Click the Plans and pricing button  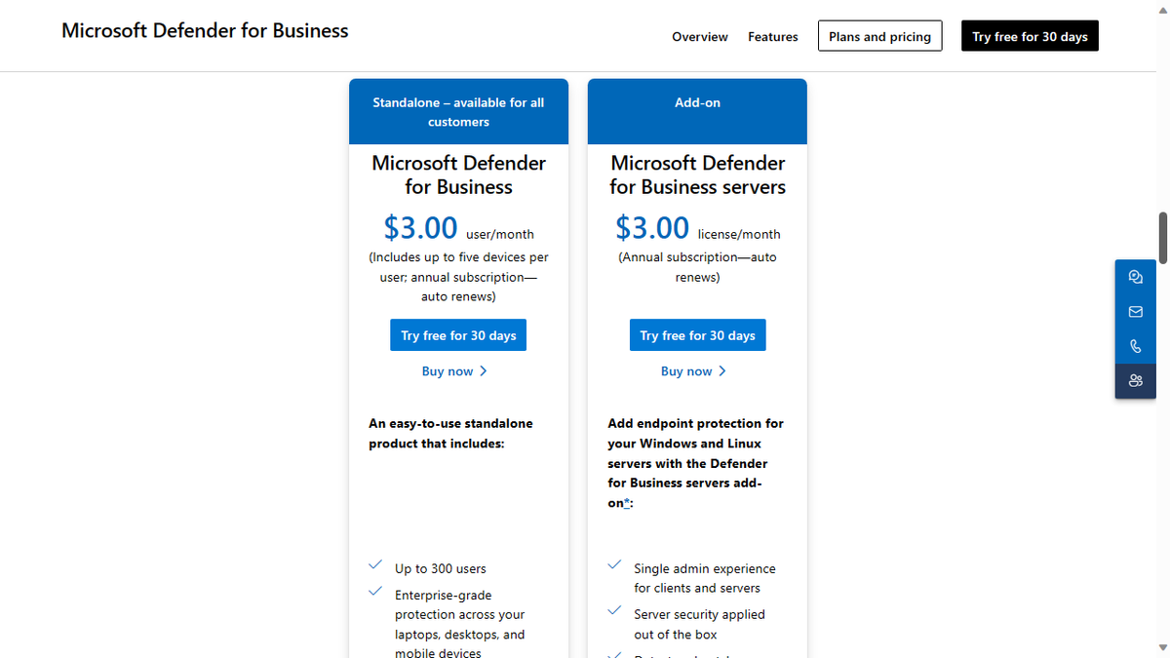point(879,35)
